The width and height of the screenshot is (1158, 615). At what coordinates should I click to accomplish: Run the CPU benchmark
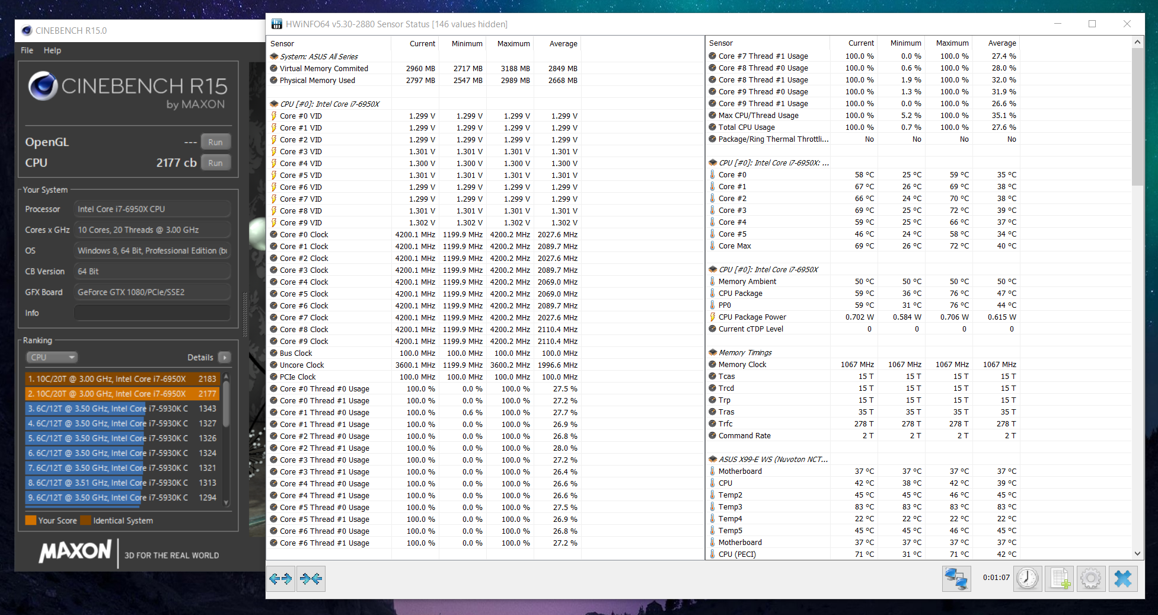[x=216, y=163]
